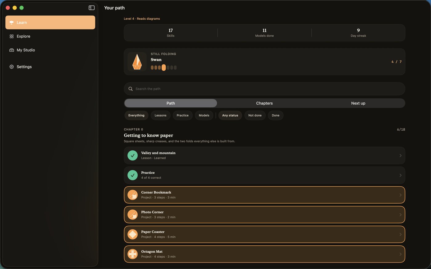431x269 pixels.
Task: Switch to the Next up tab
Action: 358,103
